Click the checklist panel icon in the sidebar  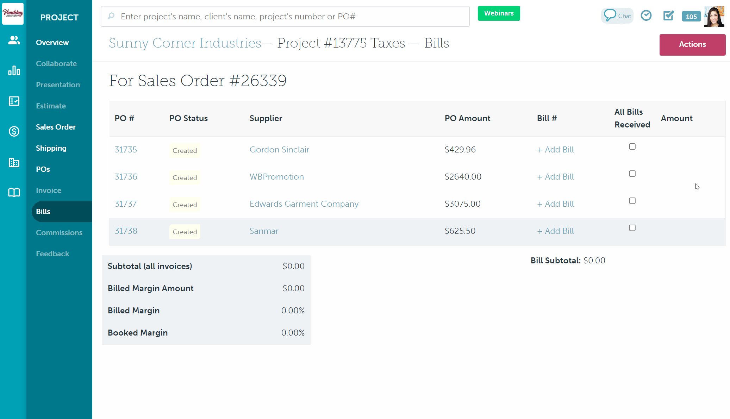click(x=13, y=101)
